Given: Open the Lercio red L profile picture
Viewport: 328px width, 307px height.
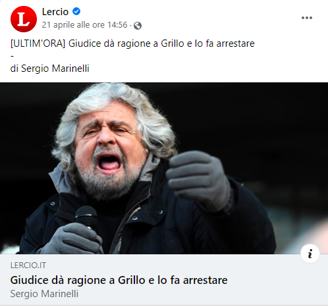Looking at the screenshot, I should [x=24, y=19].
